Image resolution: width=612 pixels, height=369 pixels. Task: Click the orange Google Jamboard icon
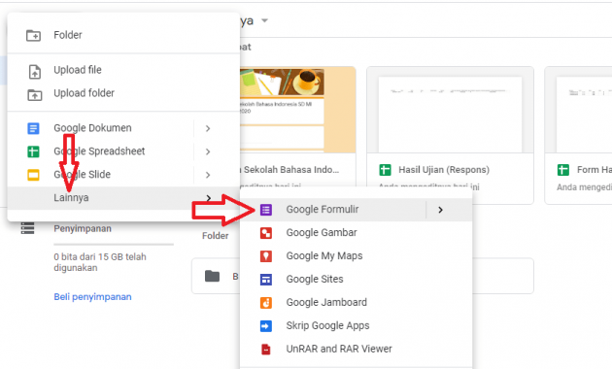pyautogui.click(x=266, y=303)
